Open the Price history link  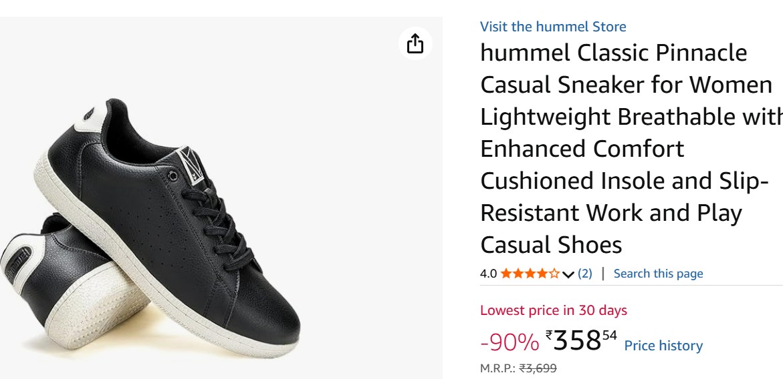pyautogui.click(x=663, y=346)
